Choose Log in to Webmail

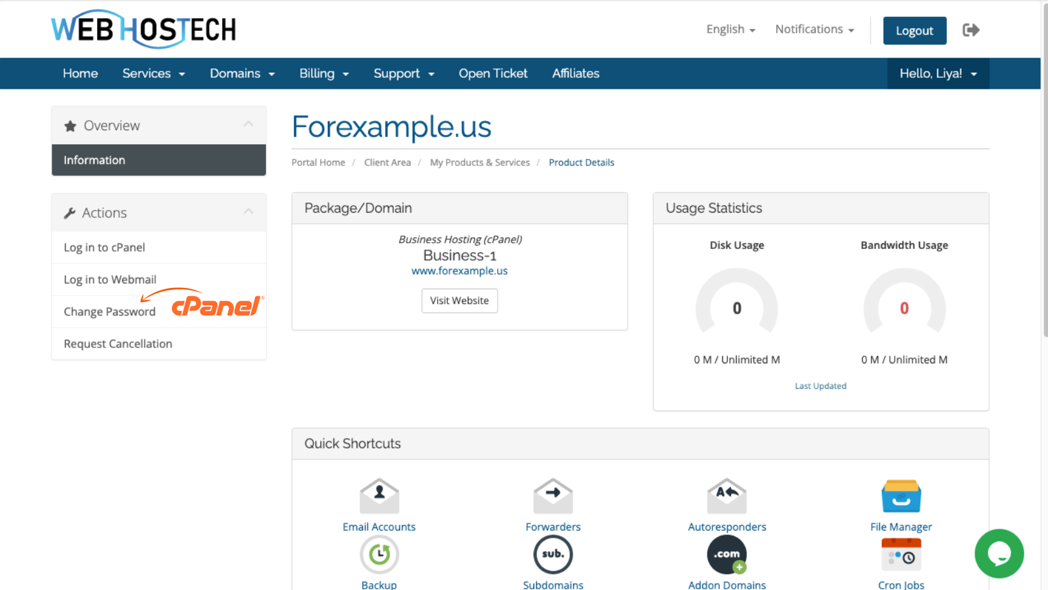click(x=158, y=280)
